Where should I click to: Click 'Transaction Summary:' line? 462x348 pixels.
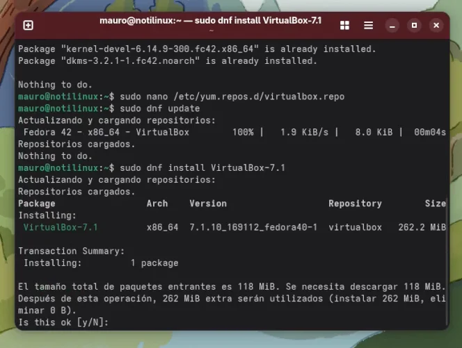(71, 251)
